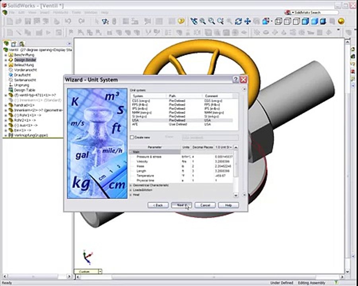Click the Ursprung origin icon
358x286 pixels.
11,85
